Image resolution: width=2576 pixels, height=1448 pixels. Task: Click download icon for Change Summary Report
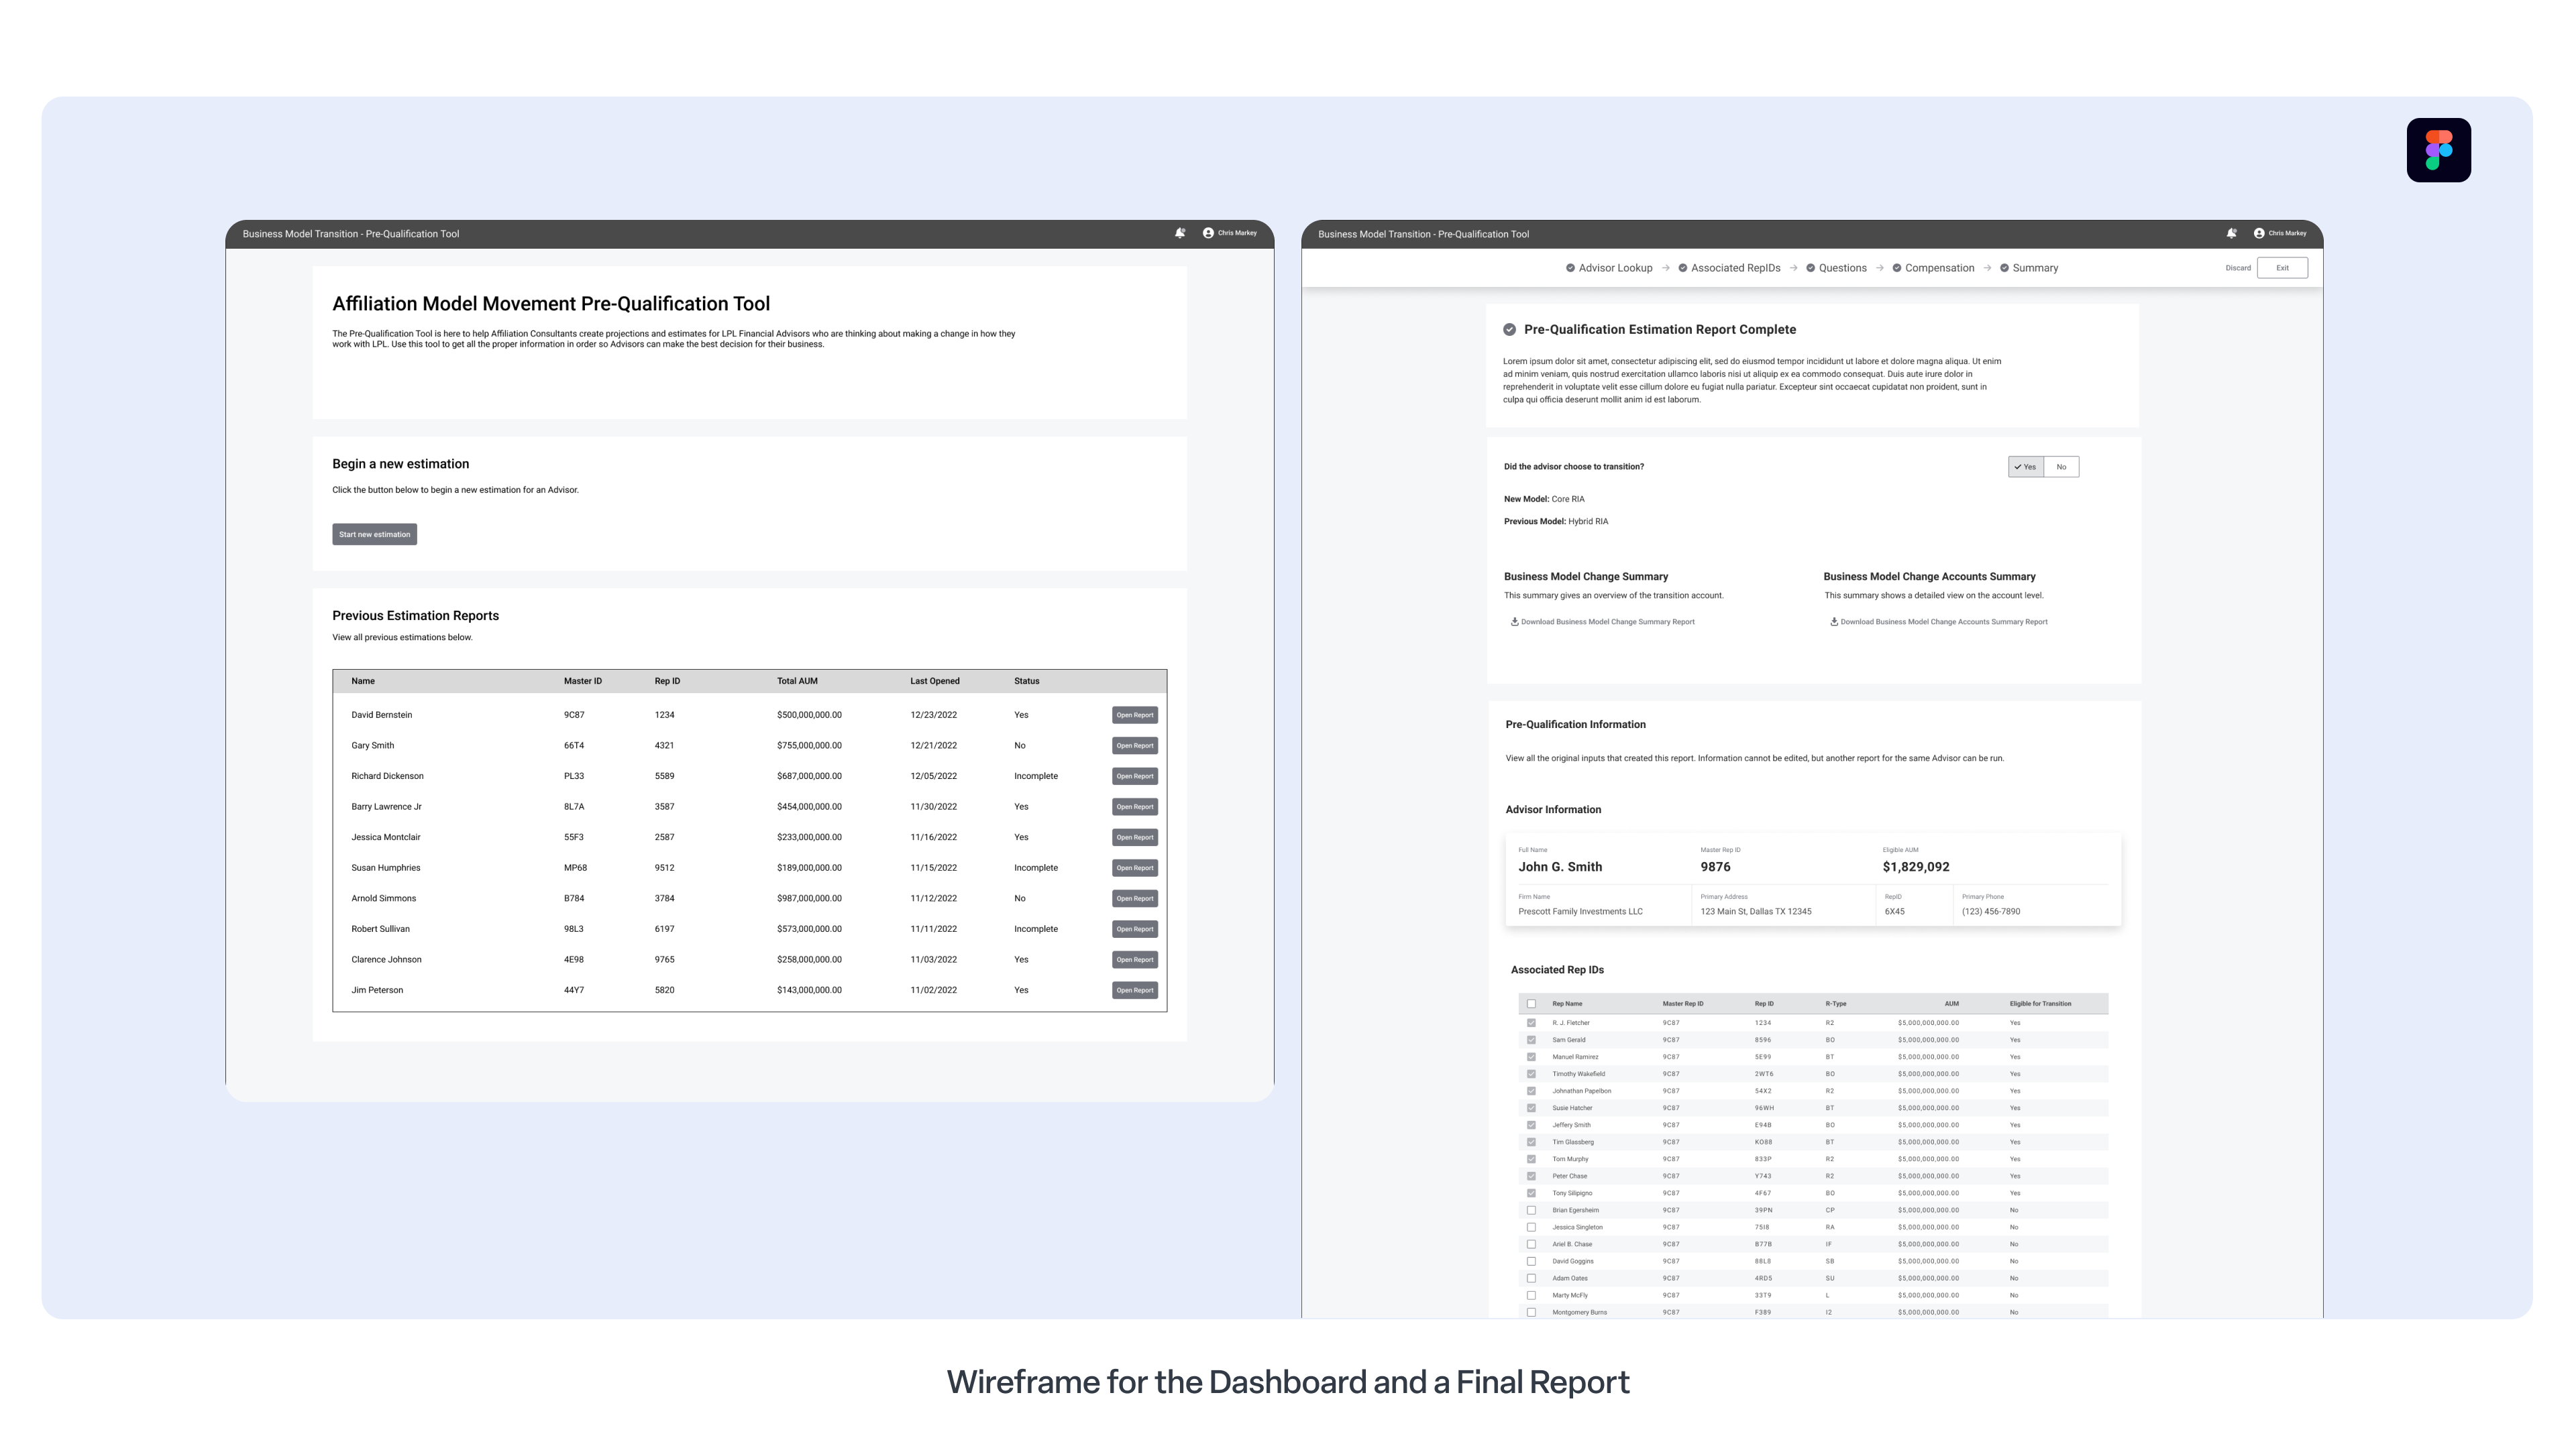[1514, 621]
